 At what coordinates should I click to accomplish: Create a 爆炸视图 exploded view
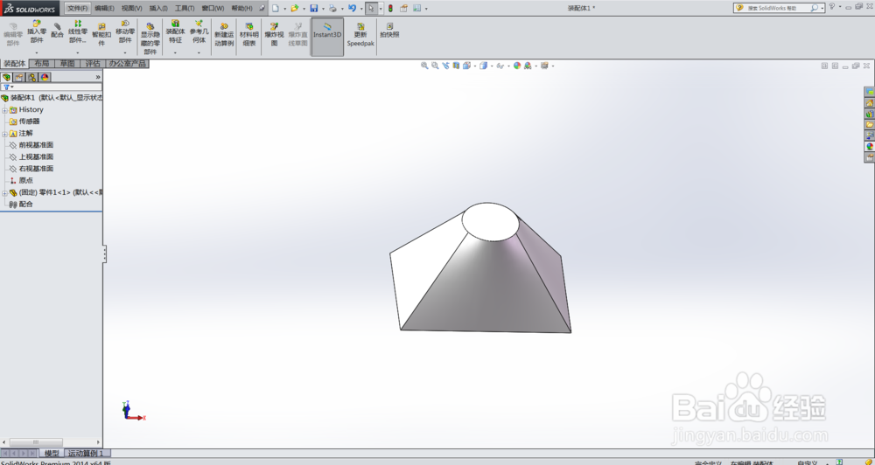click(274, 35)
